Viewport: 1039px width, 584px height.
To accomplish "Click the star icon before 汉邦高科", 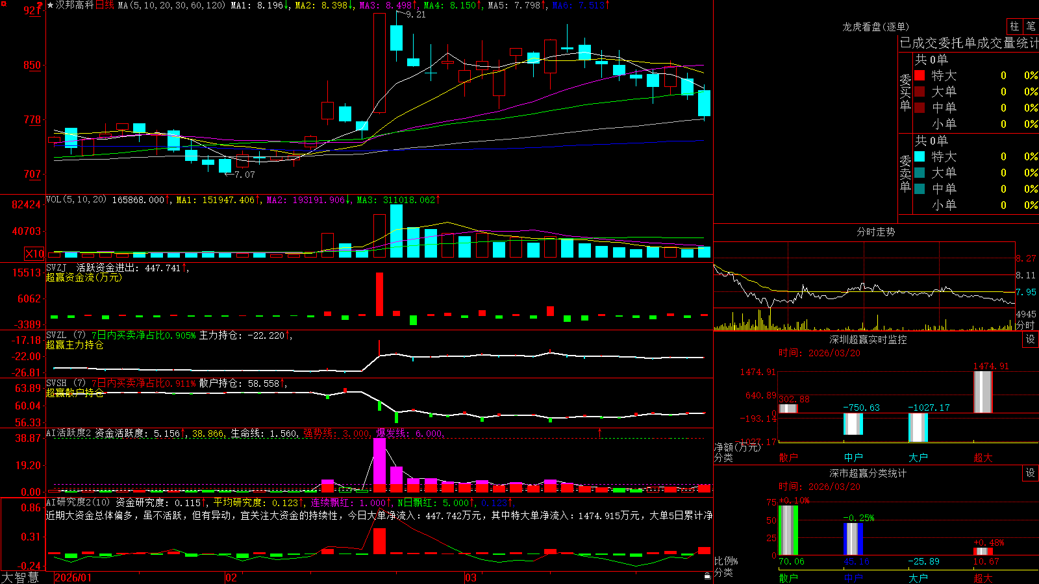I will [x=50, y=5].
